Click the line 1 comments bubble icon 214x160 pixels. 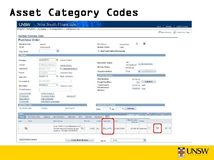pyautogui.click(x=149, y=128)
